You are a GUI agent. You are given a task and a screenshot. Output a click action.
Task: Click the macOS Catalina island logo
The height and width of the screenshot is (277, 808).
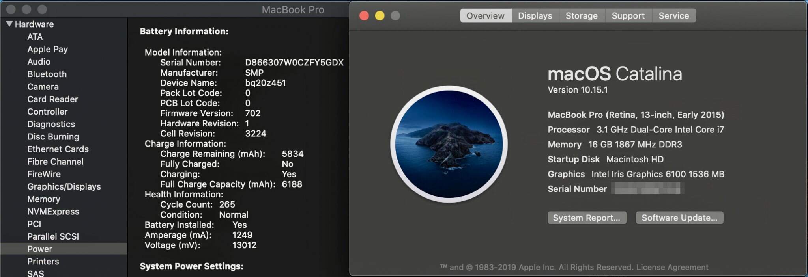click(x=449, y=144)
